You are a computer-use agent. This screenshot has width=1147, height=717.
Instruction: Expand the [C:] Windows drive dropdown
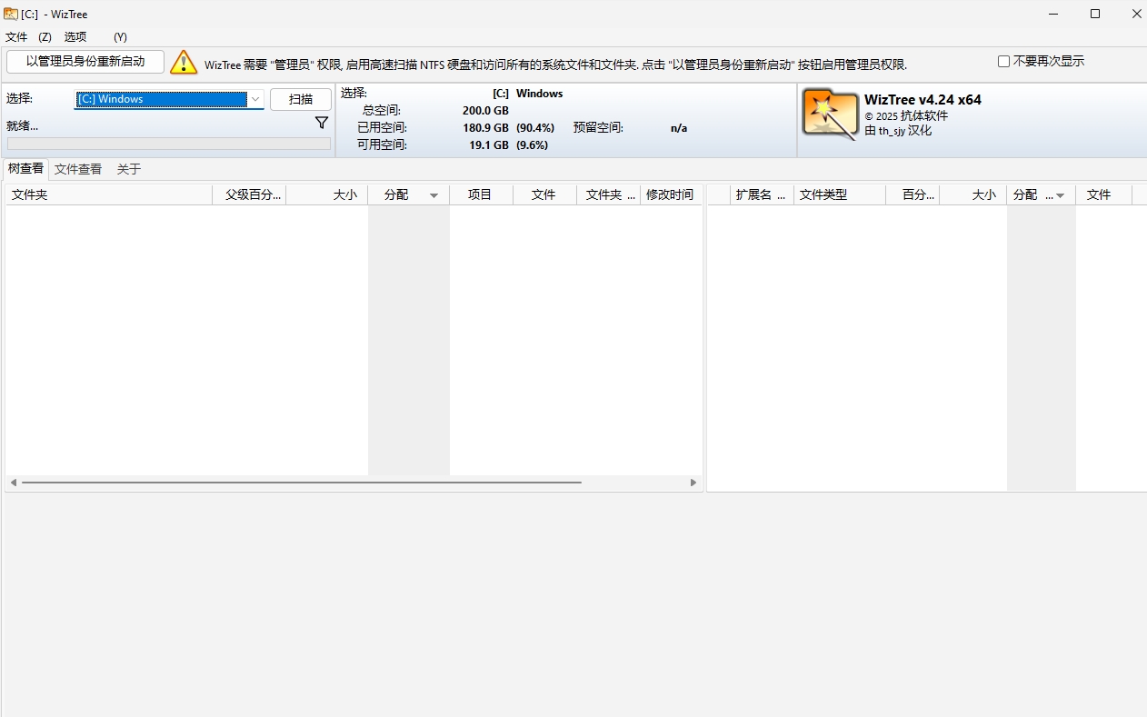255,99
